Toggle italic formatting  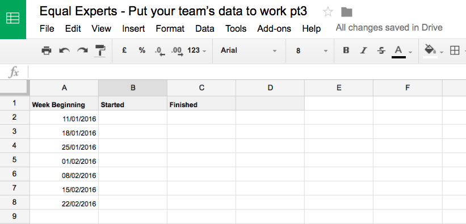tap(363, 50)
